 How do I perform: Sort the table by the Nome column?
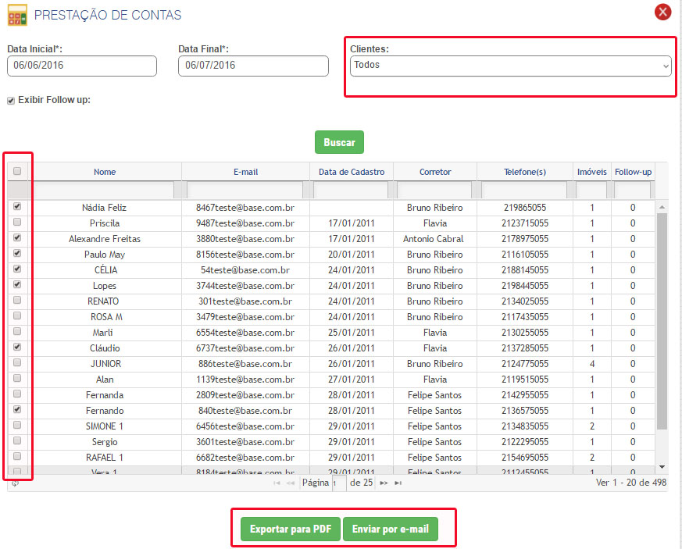[x=105, y=172]
